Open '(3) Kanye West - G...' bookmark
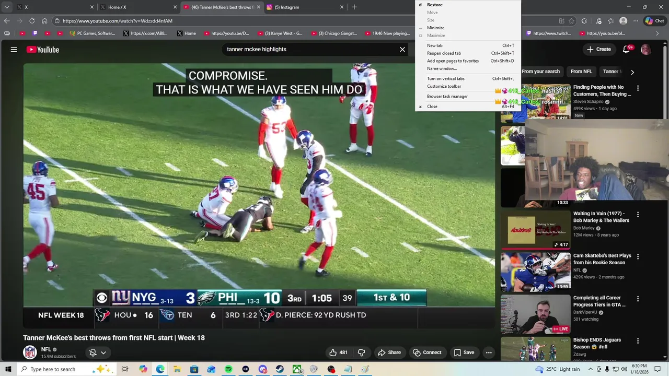Screen dimensions: 669x376 click(x=280, y=33)
